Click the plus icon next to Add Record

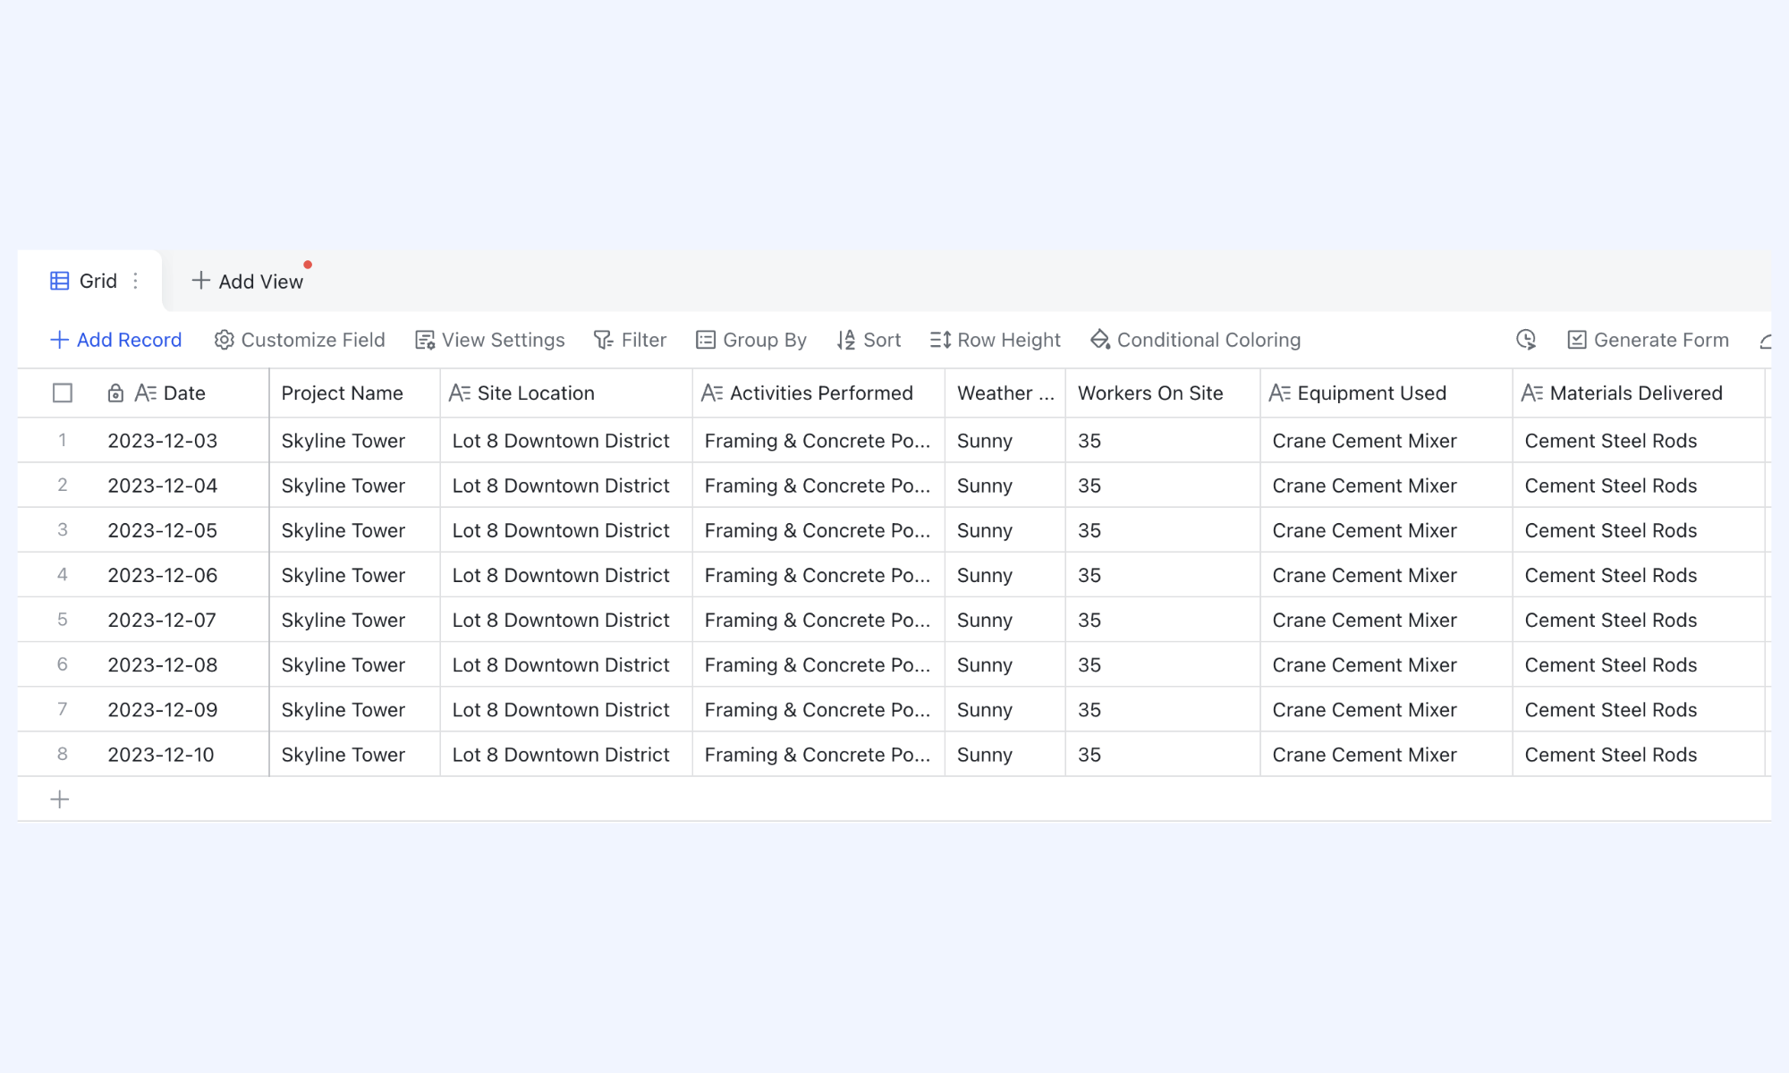tap(59, 340)
